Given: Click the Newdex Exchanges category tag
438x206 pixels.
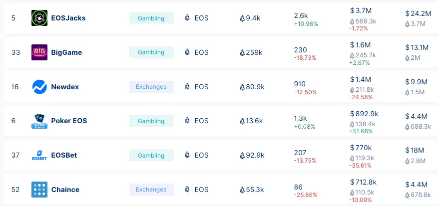Looking at the screenshot, I should 151,87.
